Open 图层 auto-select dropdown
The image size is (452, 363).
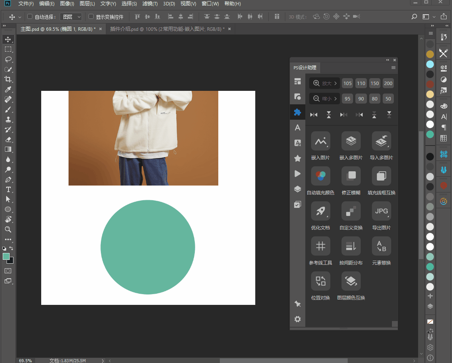click(71, 17)
